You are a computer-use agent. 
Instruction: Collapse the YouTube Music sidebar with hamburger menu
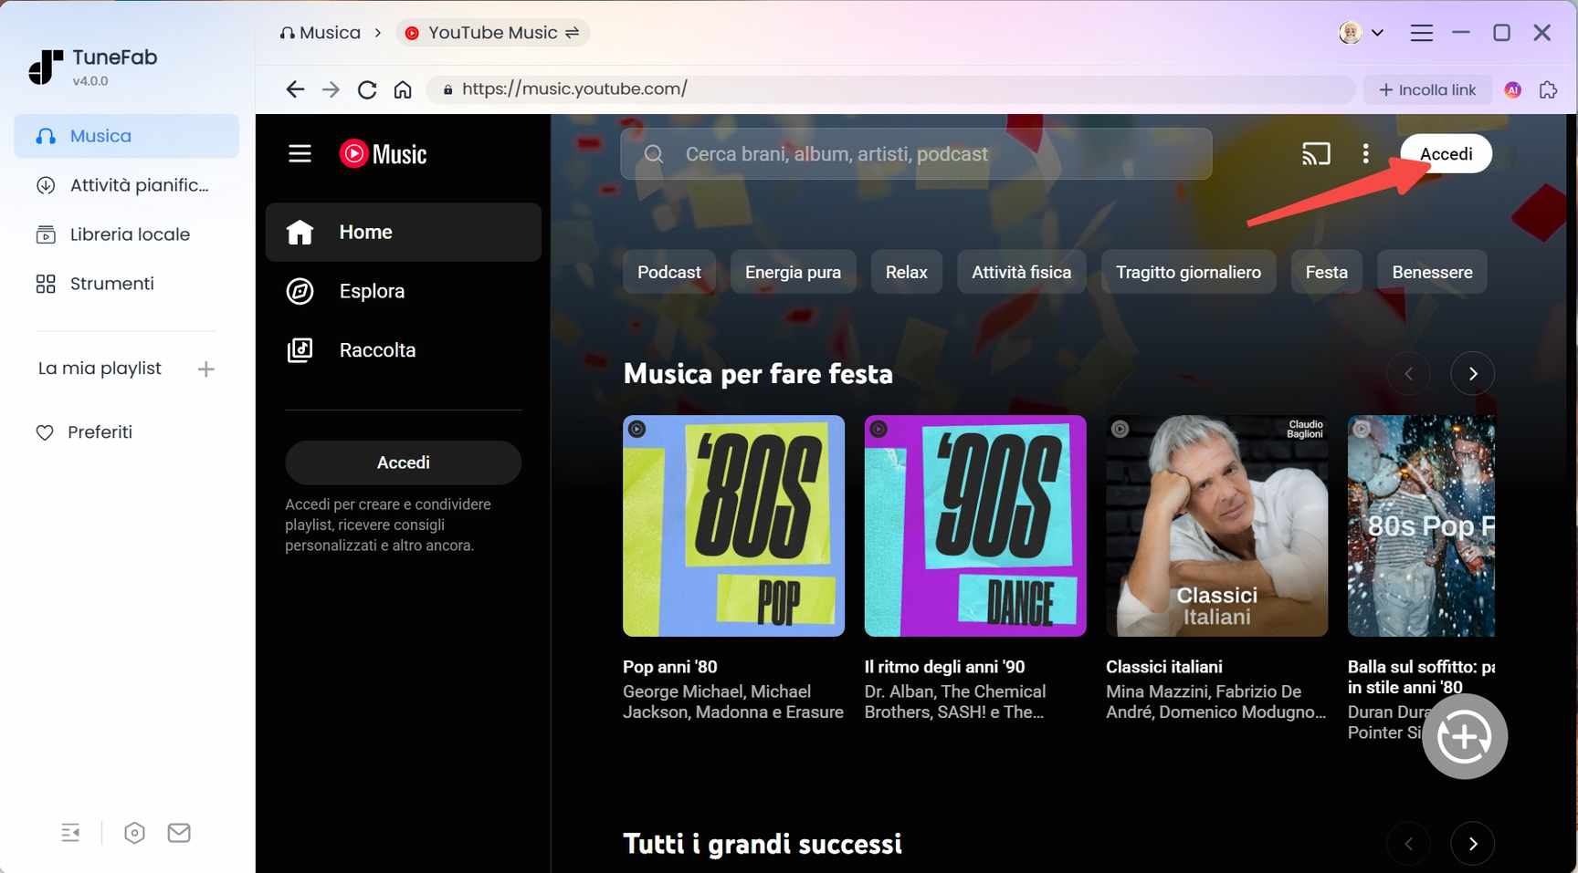click(300, 153)
